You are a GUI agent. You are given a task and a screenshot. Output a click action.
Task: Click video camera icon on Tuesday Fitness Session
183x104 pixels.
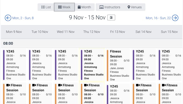34,85
